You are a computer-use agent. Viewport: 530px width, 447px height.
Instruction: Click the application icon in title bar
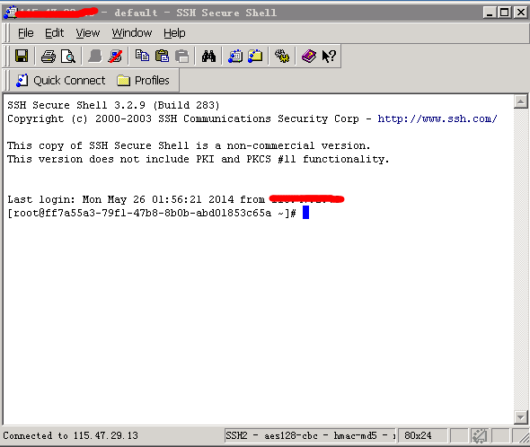click(x=10, y=13)
